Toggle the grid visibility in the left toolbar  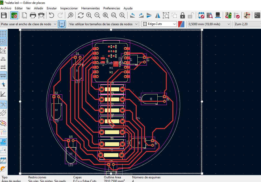click(x=3, y=34)
